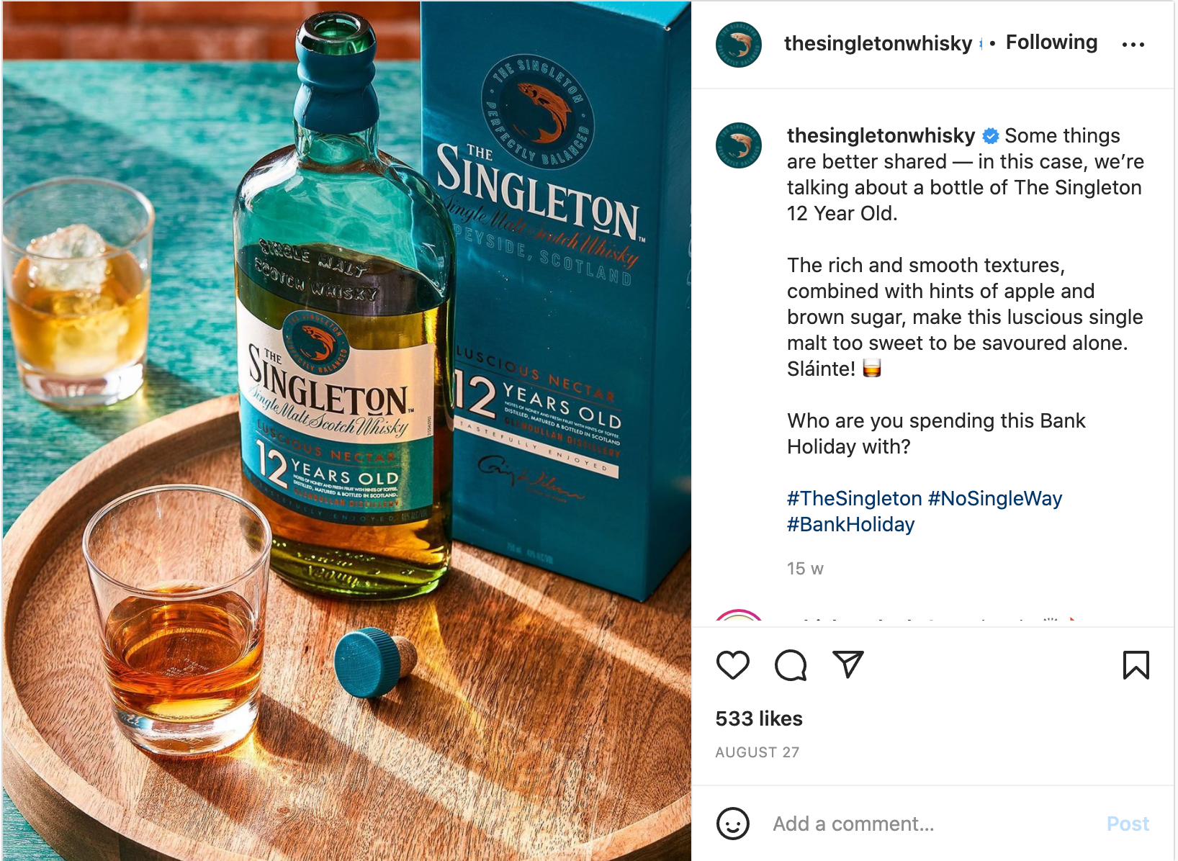Open the three-dot more options menu
Screen dimensions: 1178x861
coord(1133,45)
